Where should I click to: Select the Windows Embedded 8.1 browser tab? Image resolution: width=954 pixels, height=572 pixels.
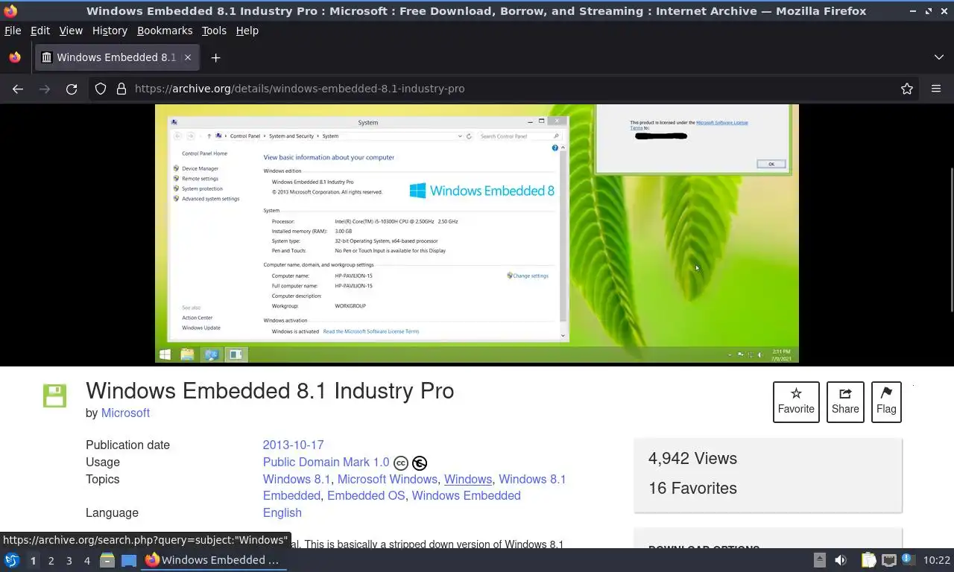[116, 57]
